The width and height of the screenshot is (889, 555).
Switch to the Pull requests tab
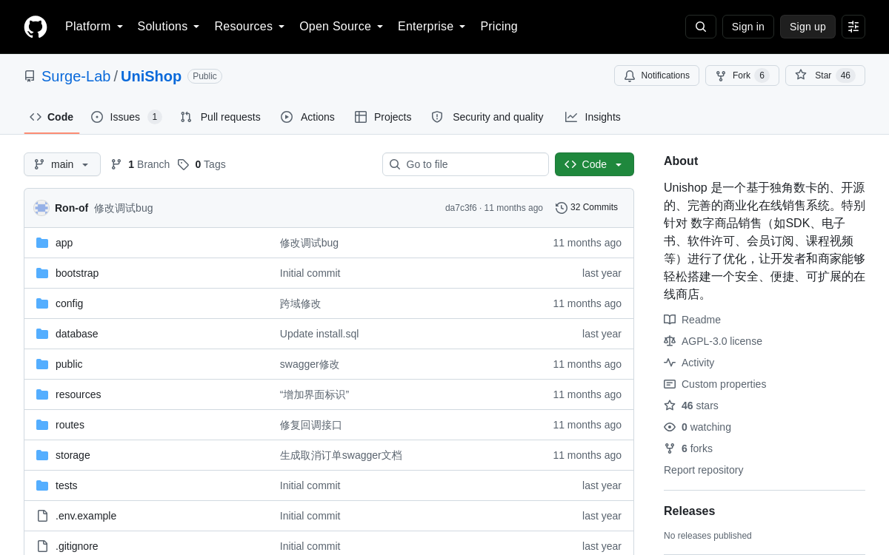coord(220,117)
